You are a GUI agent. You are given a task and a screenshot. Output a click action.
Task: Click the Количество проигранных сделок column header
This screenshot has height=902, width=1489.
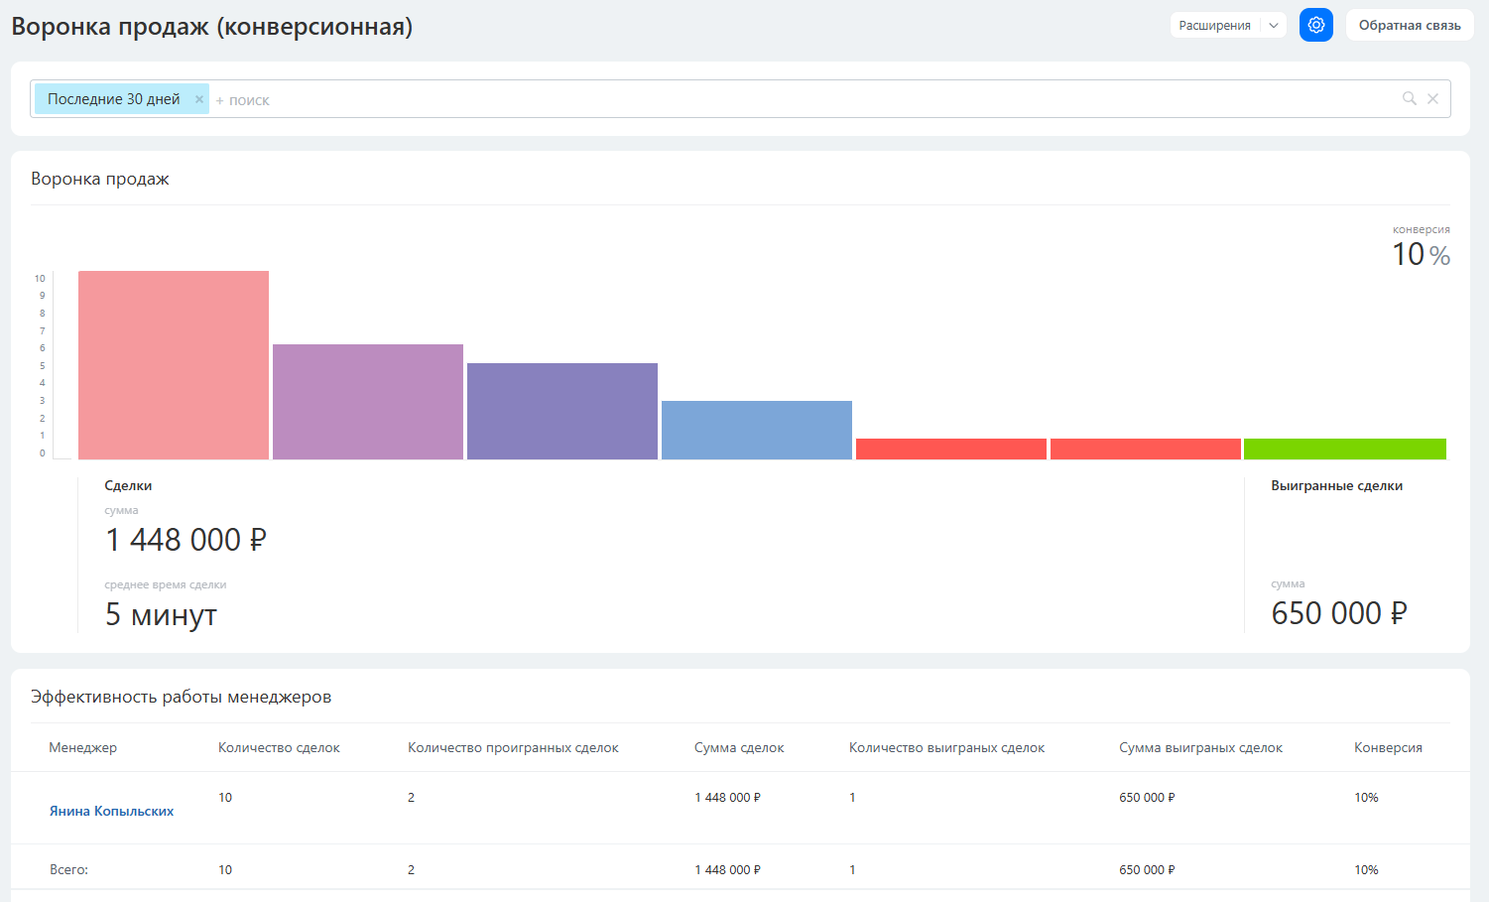[513, 747]
